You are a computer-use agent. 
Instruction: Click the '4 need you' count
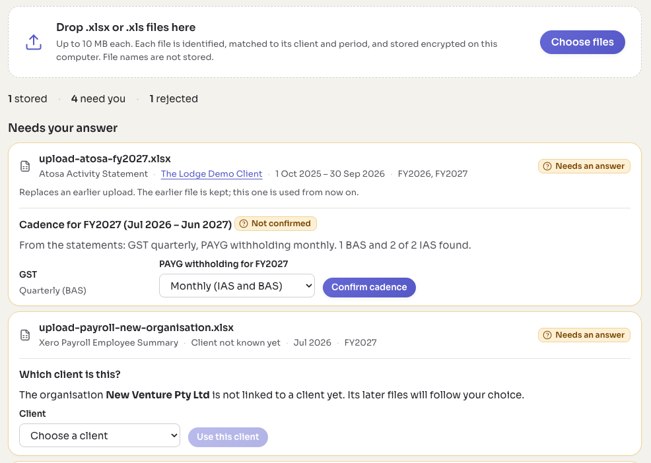point(98,99)
